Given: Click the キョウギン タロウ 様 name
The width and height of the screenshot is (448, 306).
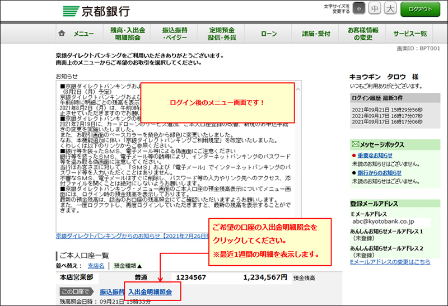Looking at the screenshot, I should click(384, 77).
